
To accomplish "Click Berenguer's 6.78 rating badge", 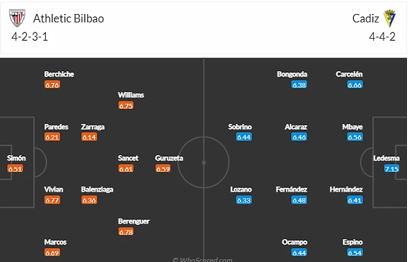I will (126, 232).
